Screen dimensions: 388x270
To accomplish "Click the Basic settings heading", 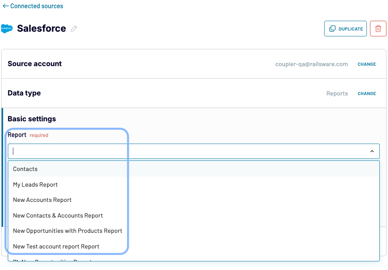I will (x=32, y=119).
